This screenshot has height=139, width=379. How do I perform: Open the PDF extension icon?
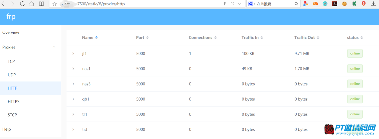click(x=335, y=4)
